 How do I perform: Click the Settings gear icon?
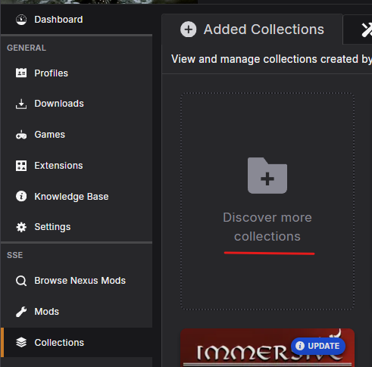click(x=21, y=227)
